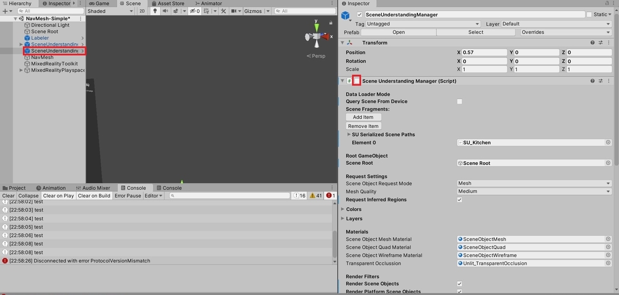
Task: Toggle scene effects layers icon
Action: 177,11
